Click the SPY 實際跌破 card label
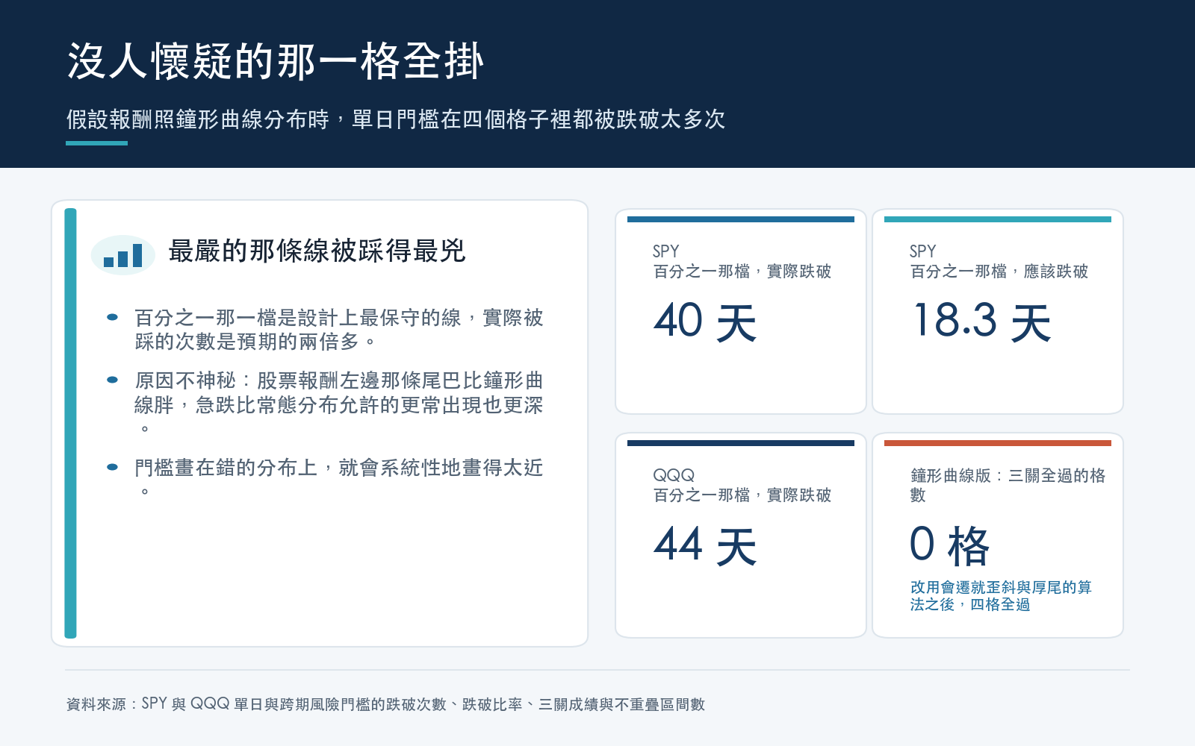The height and width of the screenshot is (746, 1195). coord(742,261)
